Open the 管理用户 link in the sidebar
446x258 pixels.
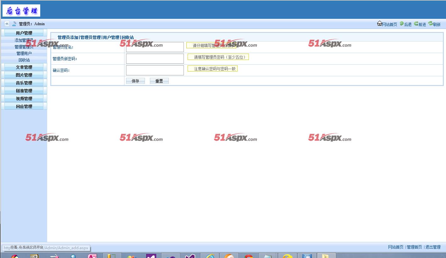(x=24, y=53)
